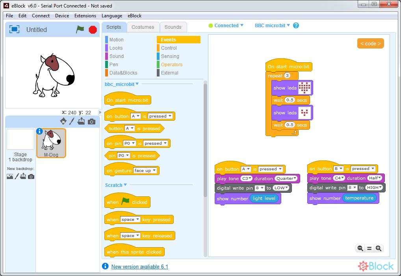Open 'New version available 6.1' link

tap(139, 267)
